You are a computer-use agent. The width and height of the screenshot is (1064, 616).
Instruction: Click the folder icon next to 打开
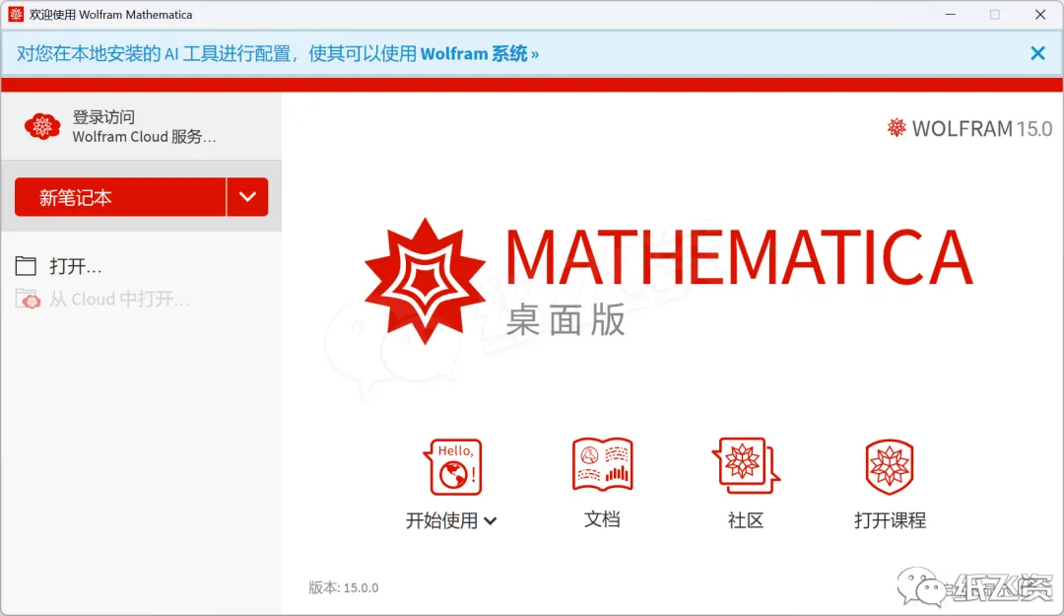26,265
